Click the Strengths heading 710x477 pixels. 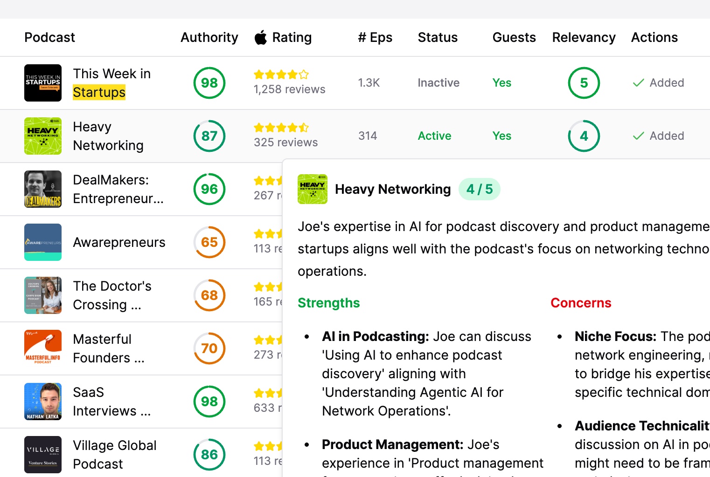click(329, 303)
